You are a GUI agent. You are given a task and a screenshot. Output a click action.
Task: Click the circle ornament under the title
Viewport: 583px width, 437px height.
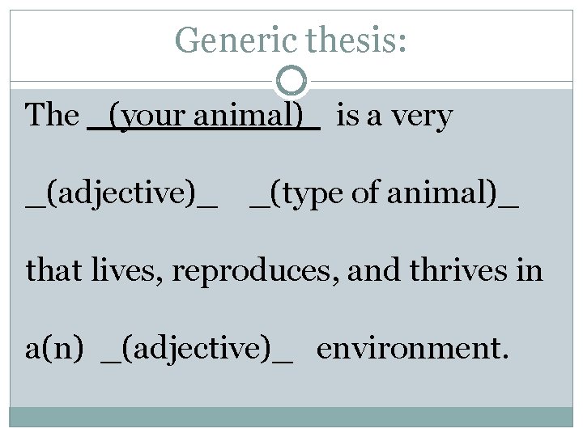(x=291, y=81)
